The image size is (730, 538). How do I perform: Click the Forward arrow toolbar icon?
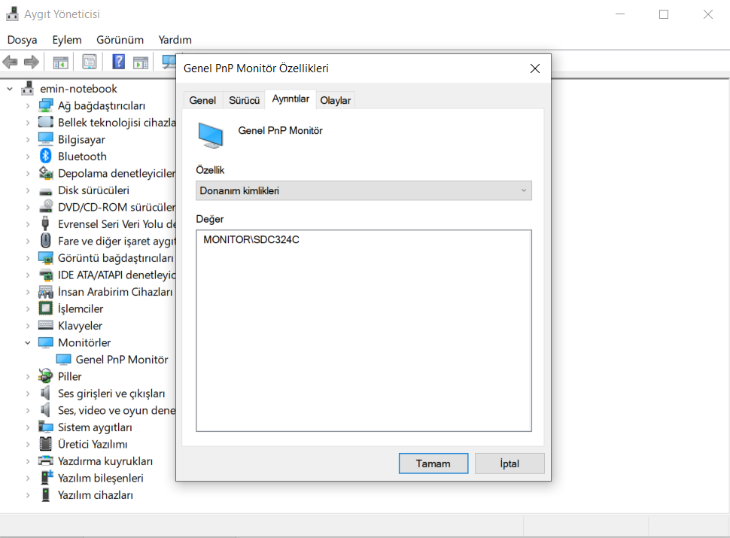click(31, 62)
